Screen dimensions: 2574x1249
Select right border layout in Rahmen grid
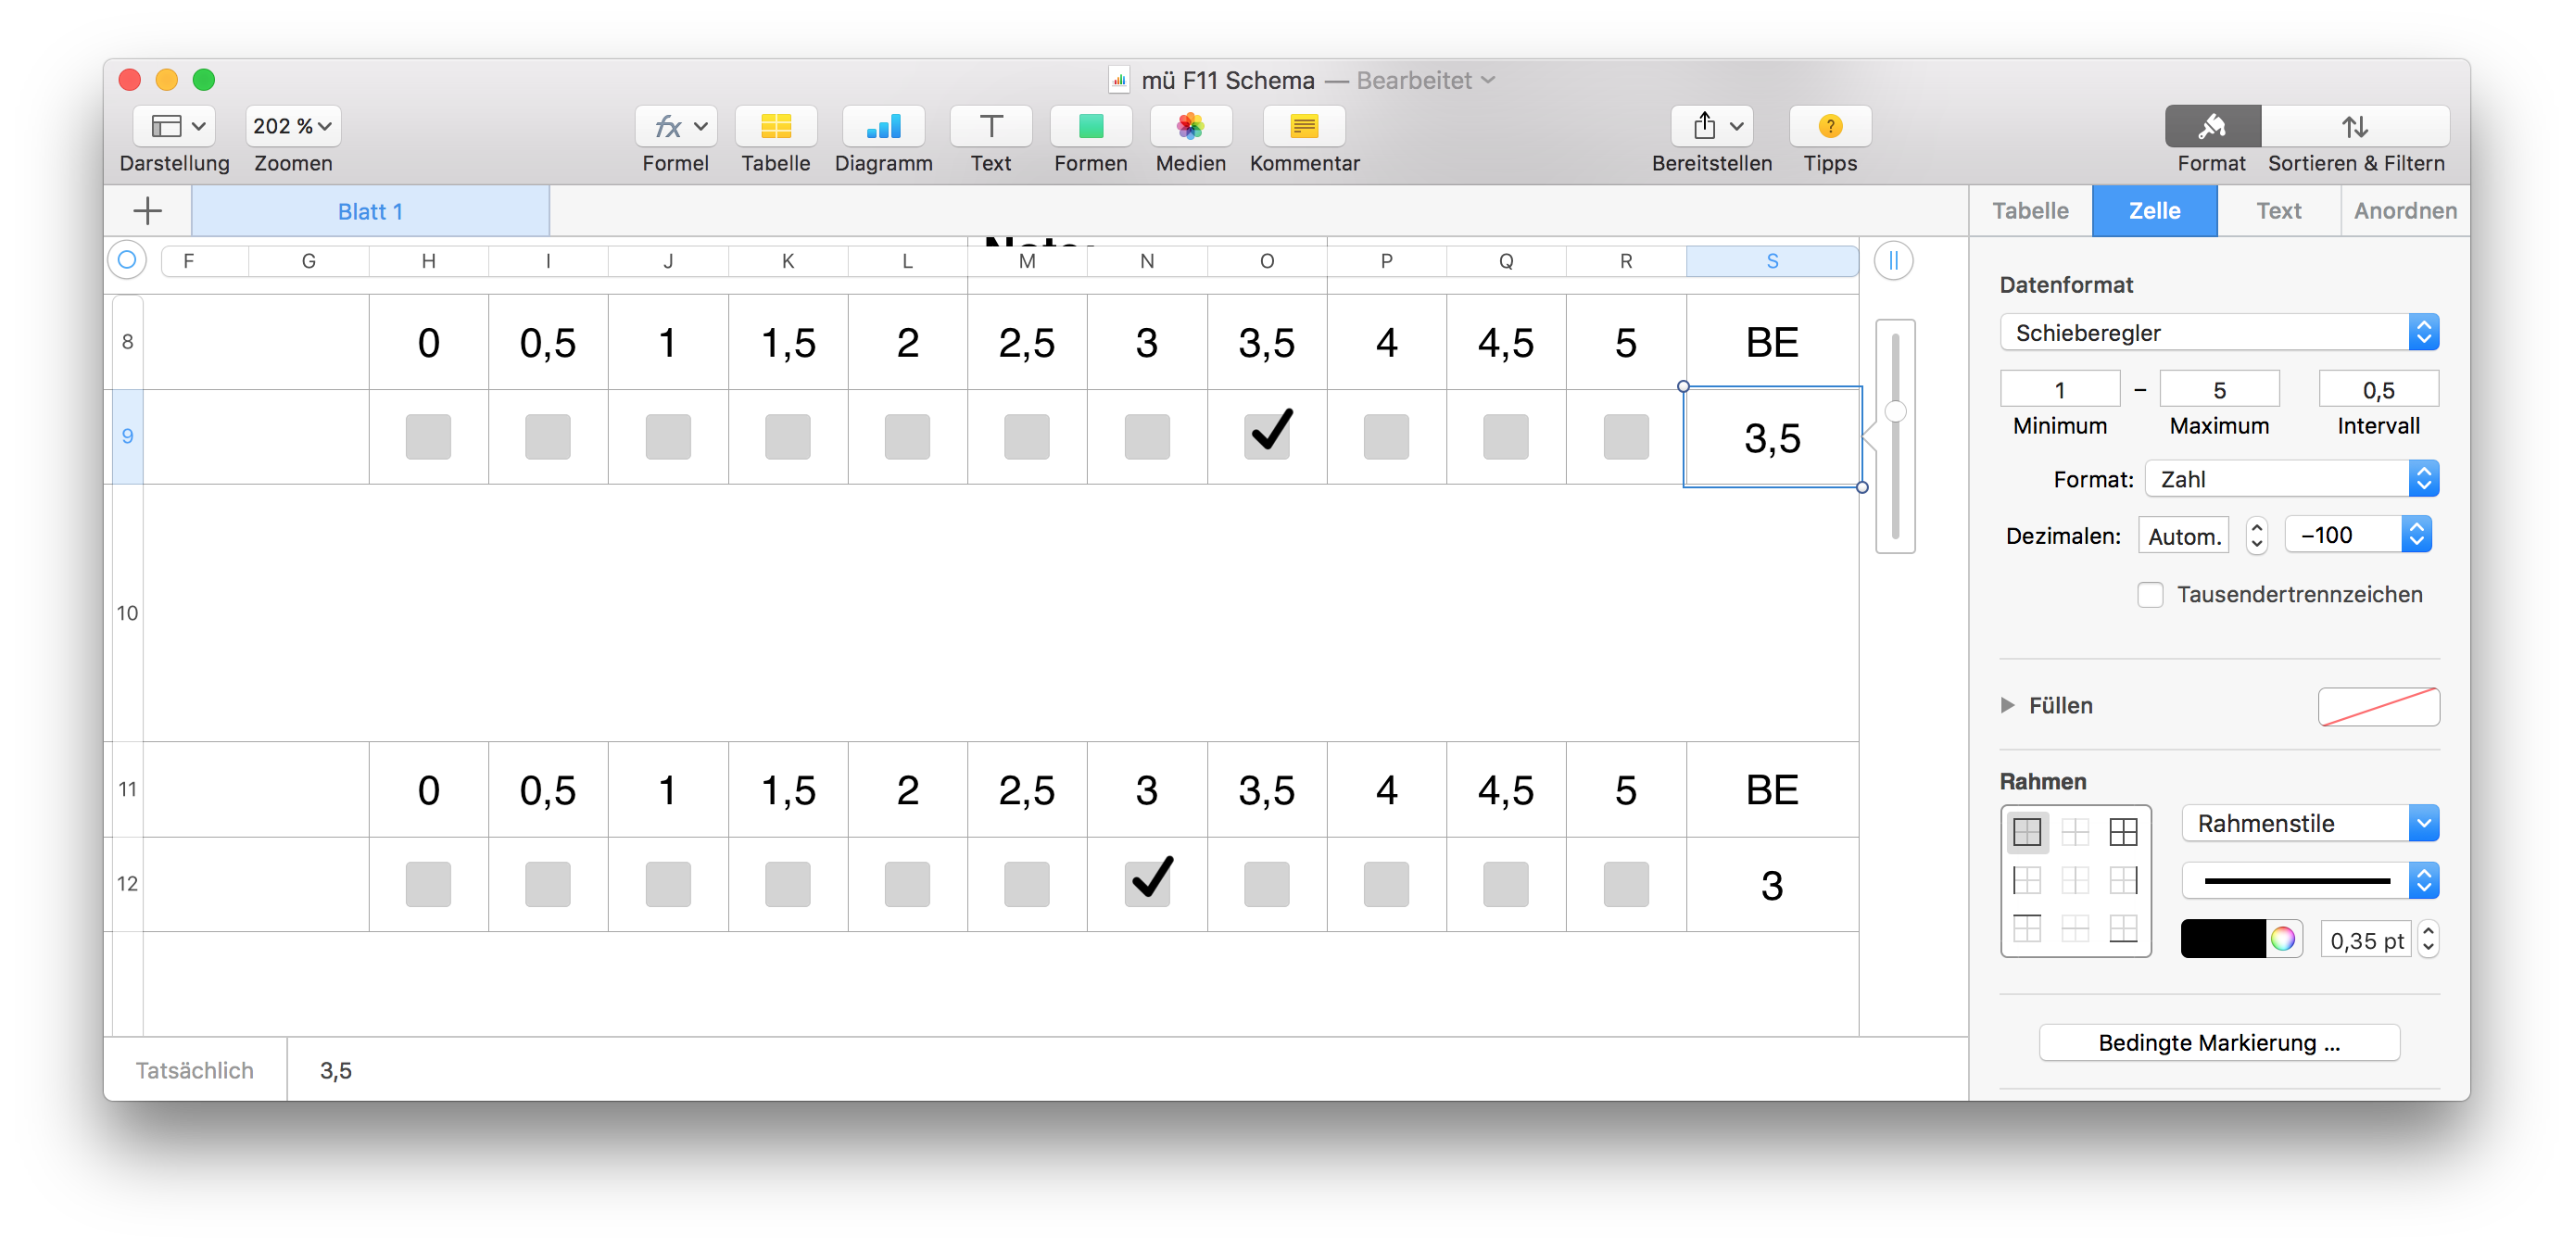(2124, 880)
